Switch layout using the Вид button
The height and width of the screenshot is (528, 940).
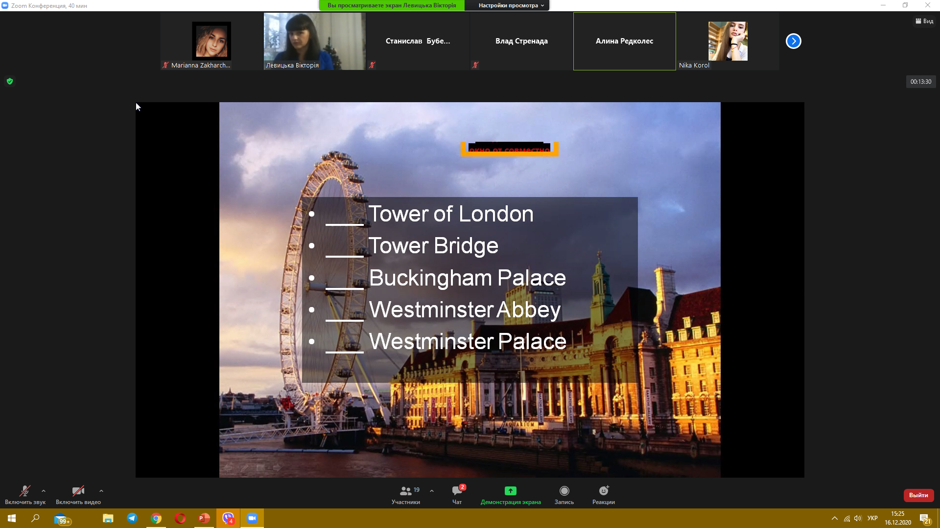pos(924,21)
